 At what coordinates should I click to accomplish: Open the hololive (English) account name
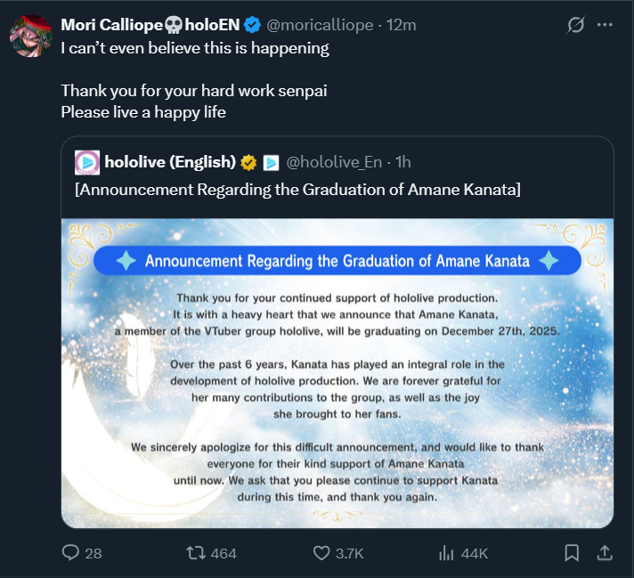(x=169, y=162)
